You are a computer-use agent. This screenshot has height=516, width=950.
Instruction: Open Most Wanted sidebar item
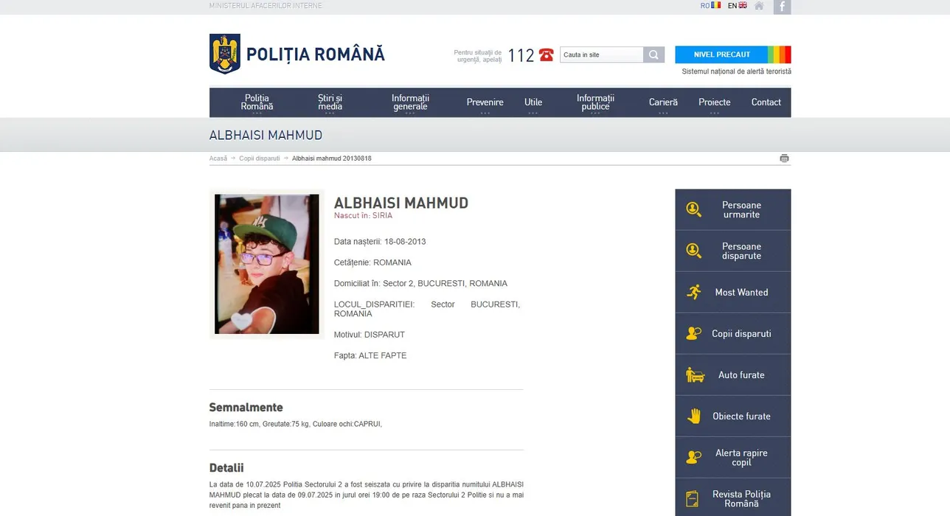tap(732, 293)
